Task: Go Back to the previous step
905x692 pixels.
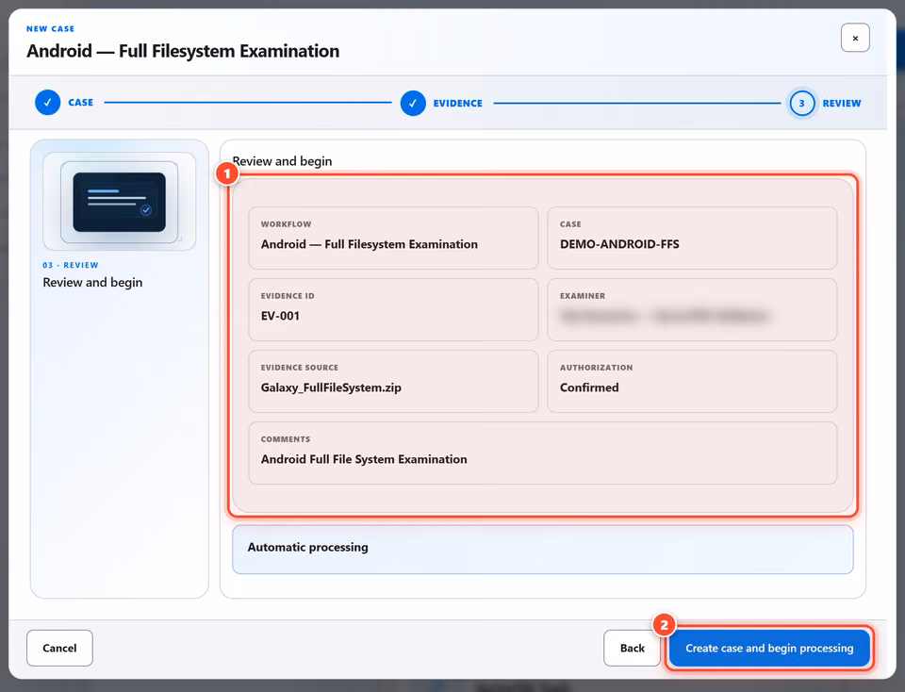Action: point(632,648)
